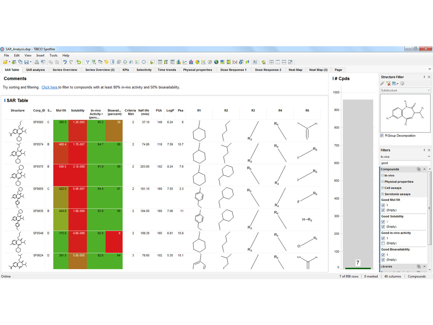This screenshot has width=433, height=325.
Task: Click the Save disk icon
Action: pos(26,62)
